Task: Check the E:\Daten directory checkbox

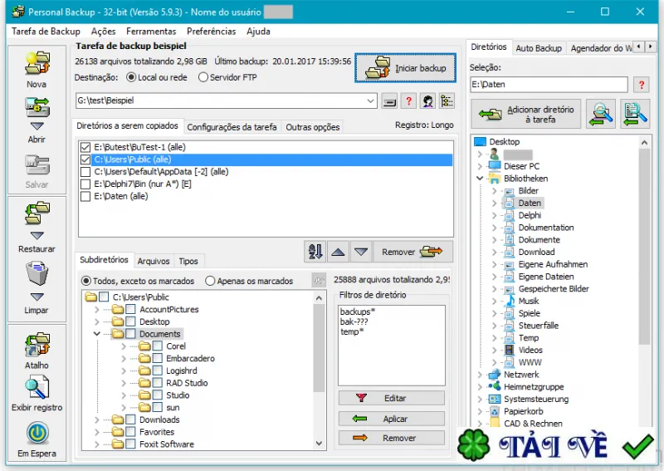Action: click(x=85, y=196)
